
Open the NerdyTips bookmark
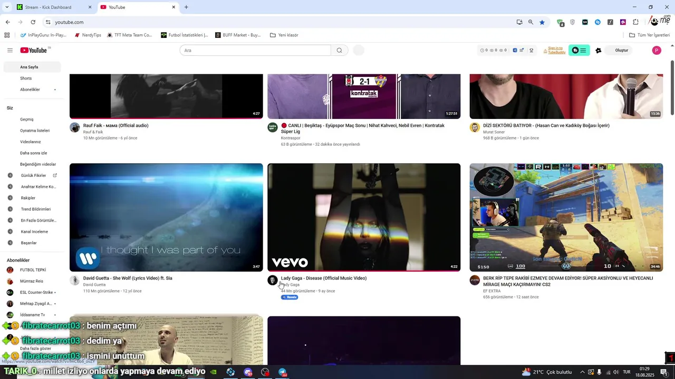coord(88,35)
